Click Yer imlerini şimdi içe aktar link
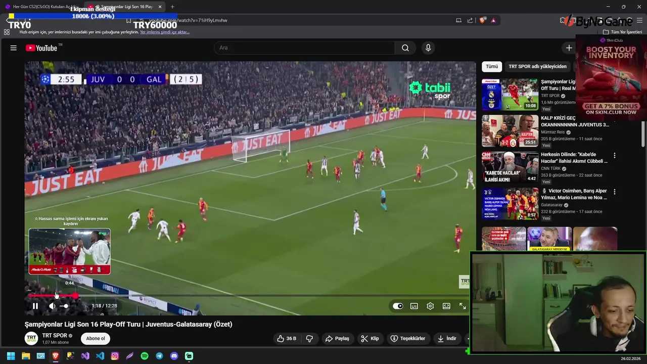Image resolution: width=647 pixels, height=364 pixels. coord(165,32)
